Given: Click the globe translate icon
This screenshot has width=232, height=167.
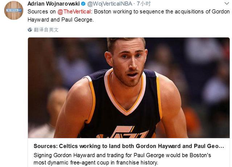Looking at the screenshot, I should click(x=30, y=30).
